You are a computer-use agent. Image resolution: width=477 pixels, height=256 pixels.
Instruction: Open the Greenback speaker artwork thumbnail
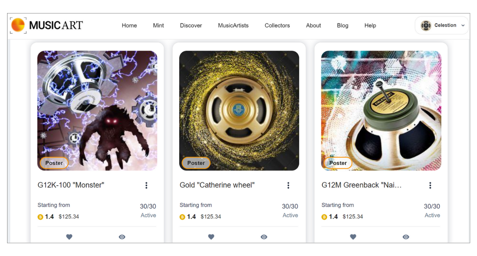pyautogui.click(x=381, y=111)
